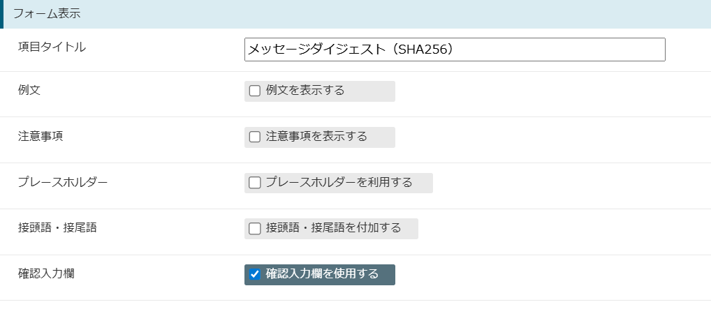Click the 確認入力欄 row label
The width and height of the screenshot is (711, 309).
[x=46, y=273]
